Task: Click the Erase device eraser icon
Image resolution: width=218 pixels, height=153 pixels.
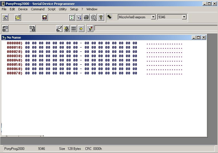Action: tap(59, 29)
